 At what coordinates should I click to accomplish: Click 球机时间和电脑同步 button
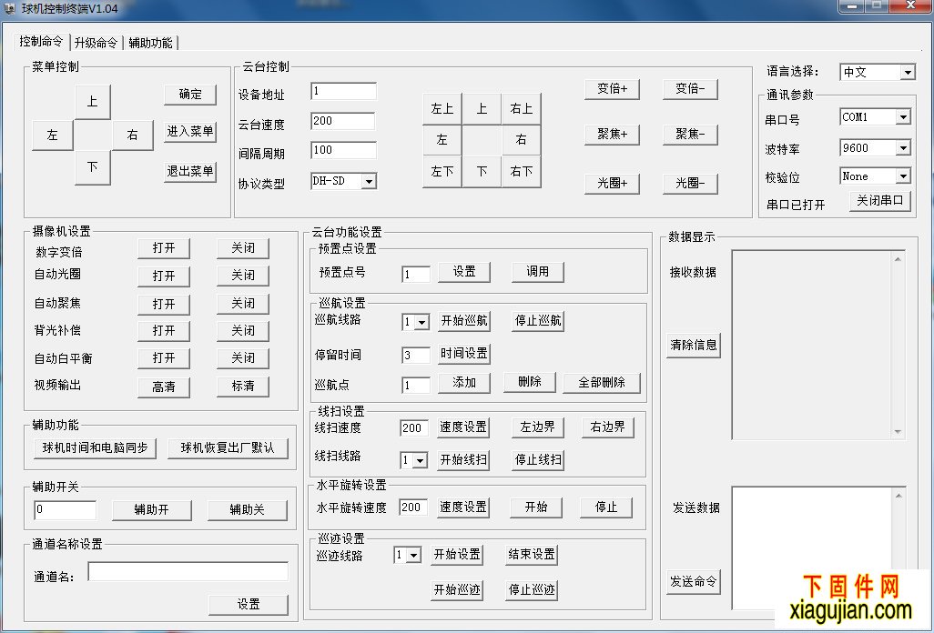click(96, 448)
